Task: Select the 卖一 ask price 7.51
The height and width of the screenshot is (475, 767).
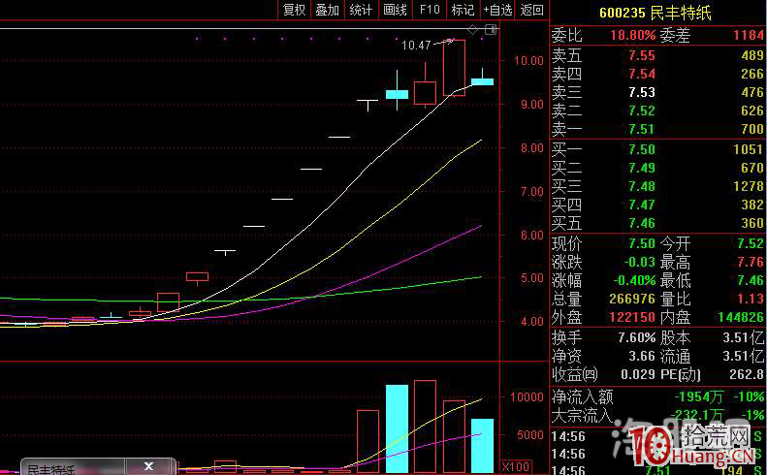Action: point(642,129)
